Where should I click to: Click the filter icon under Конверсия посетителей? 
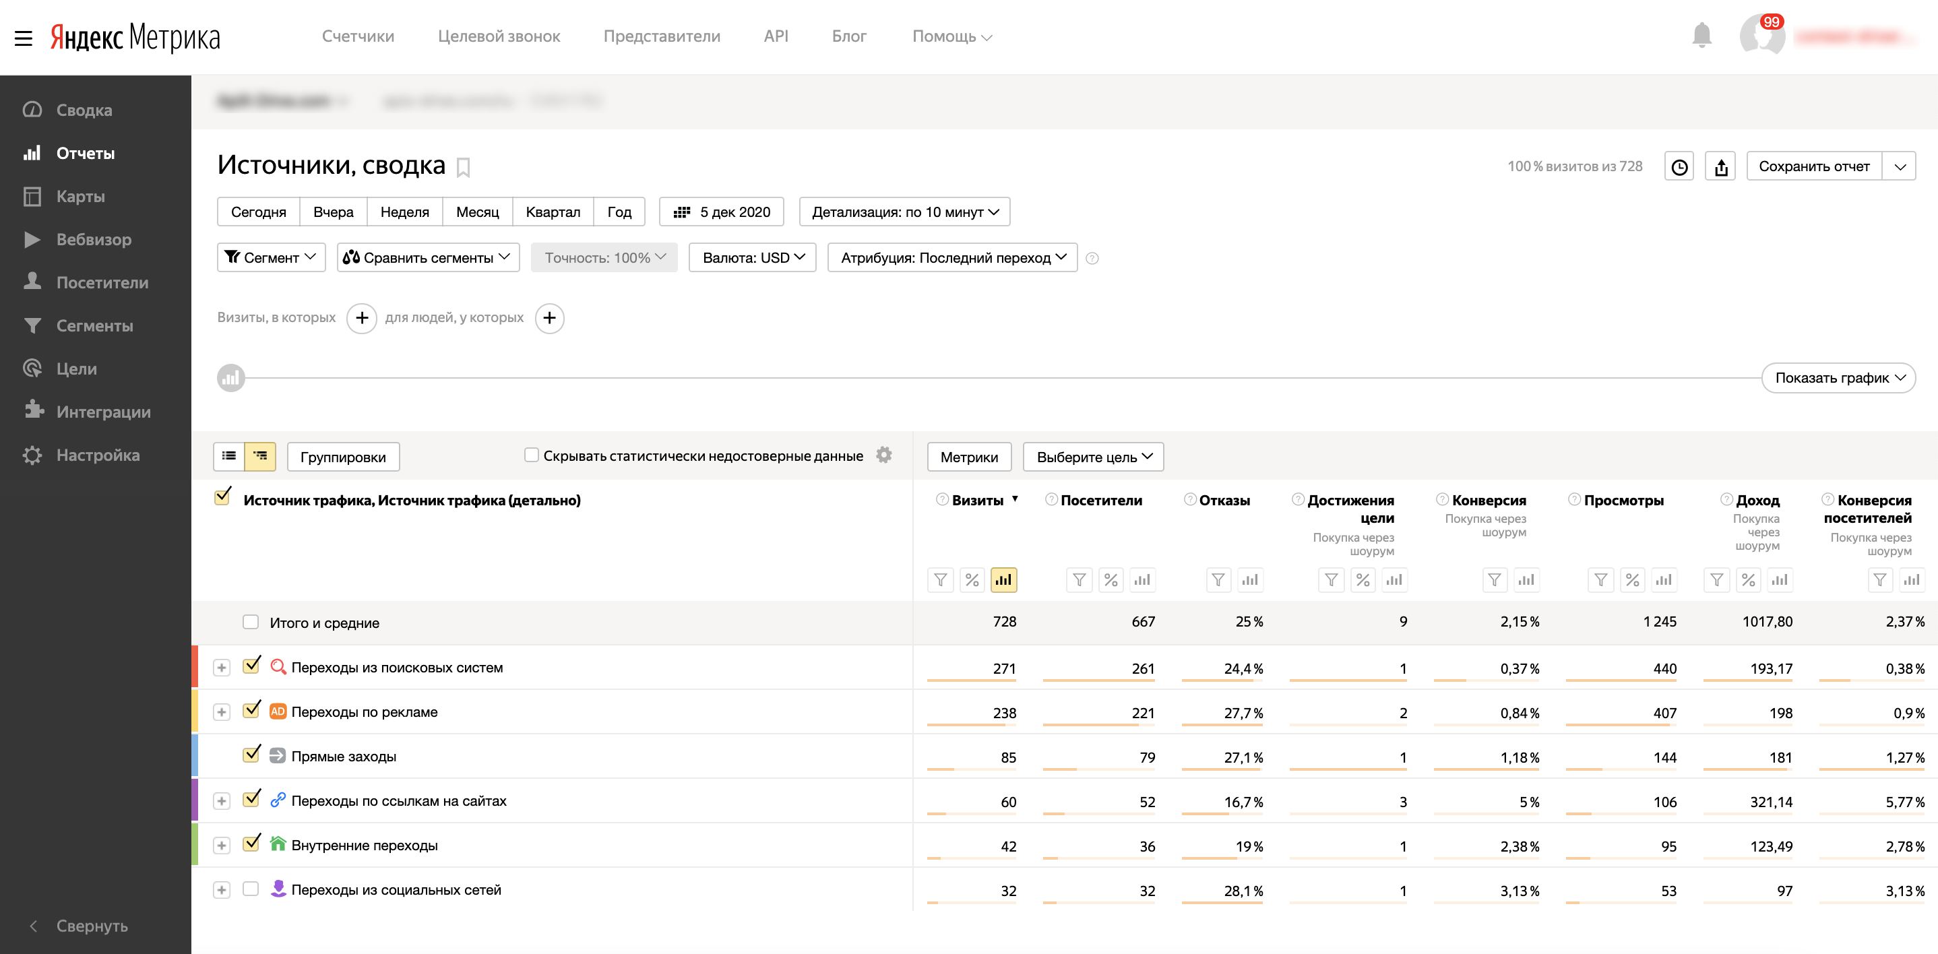(1880, 580)
